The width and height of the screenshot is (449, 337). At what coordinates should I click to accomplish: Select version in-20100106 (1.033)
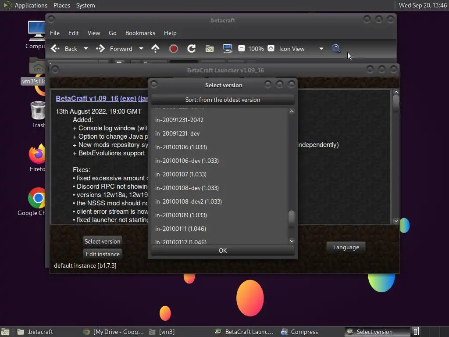coord(219,147)
